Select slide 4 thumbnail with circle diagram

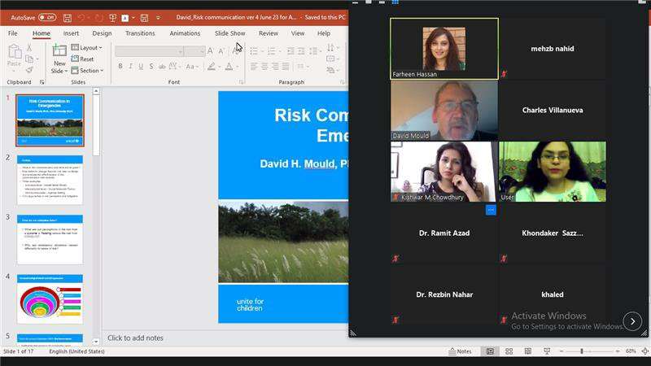(50, 302)
